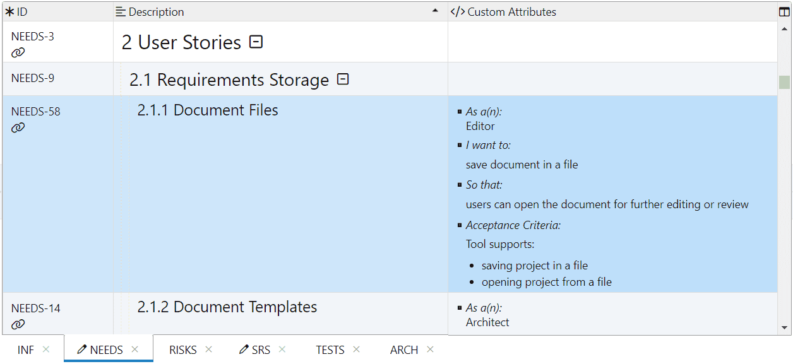The width and height of the screenshot is (793, 364).
Task: Collapse the 2.1 Requirements Storage section
Action: click(343, 79)
